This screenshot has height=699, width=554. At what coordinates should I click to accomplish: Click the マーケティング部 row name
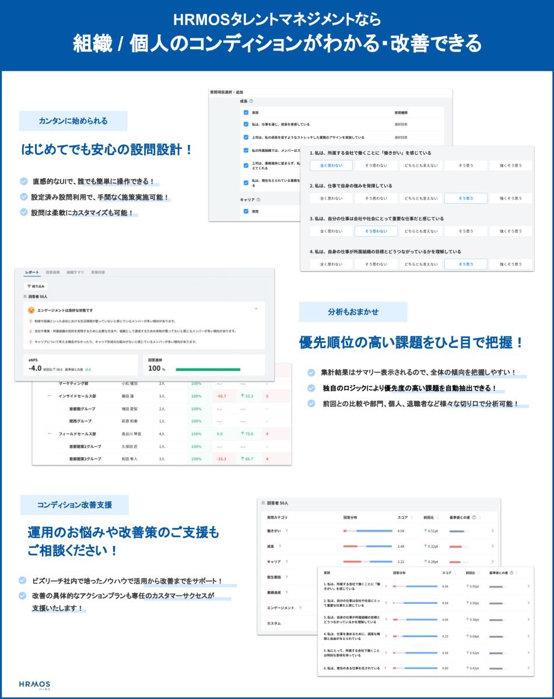click(x=73, y=384)
